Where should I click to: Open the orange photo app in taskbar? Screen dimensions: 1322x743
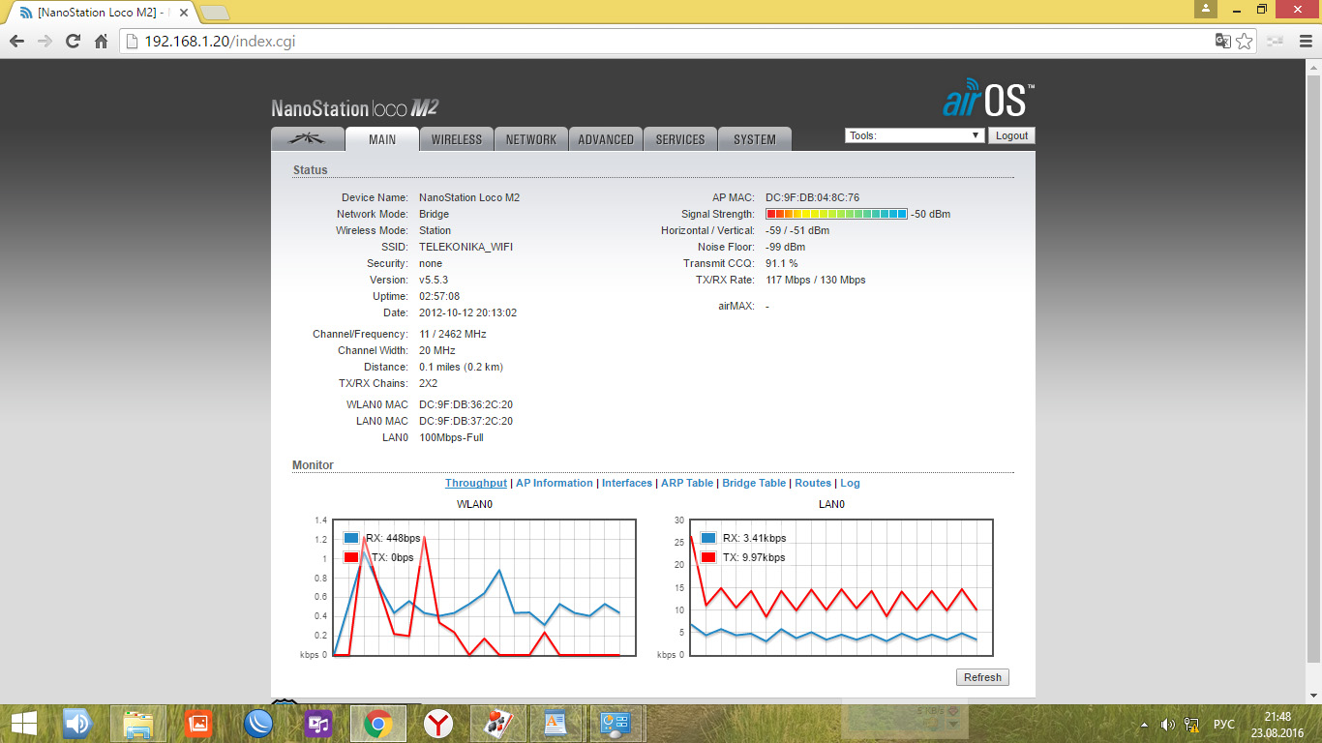198,723
